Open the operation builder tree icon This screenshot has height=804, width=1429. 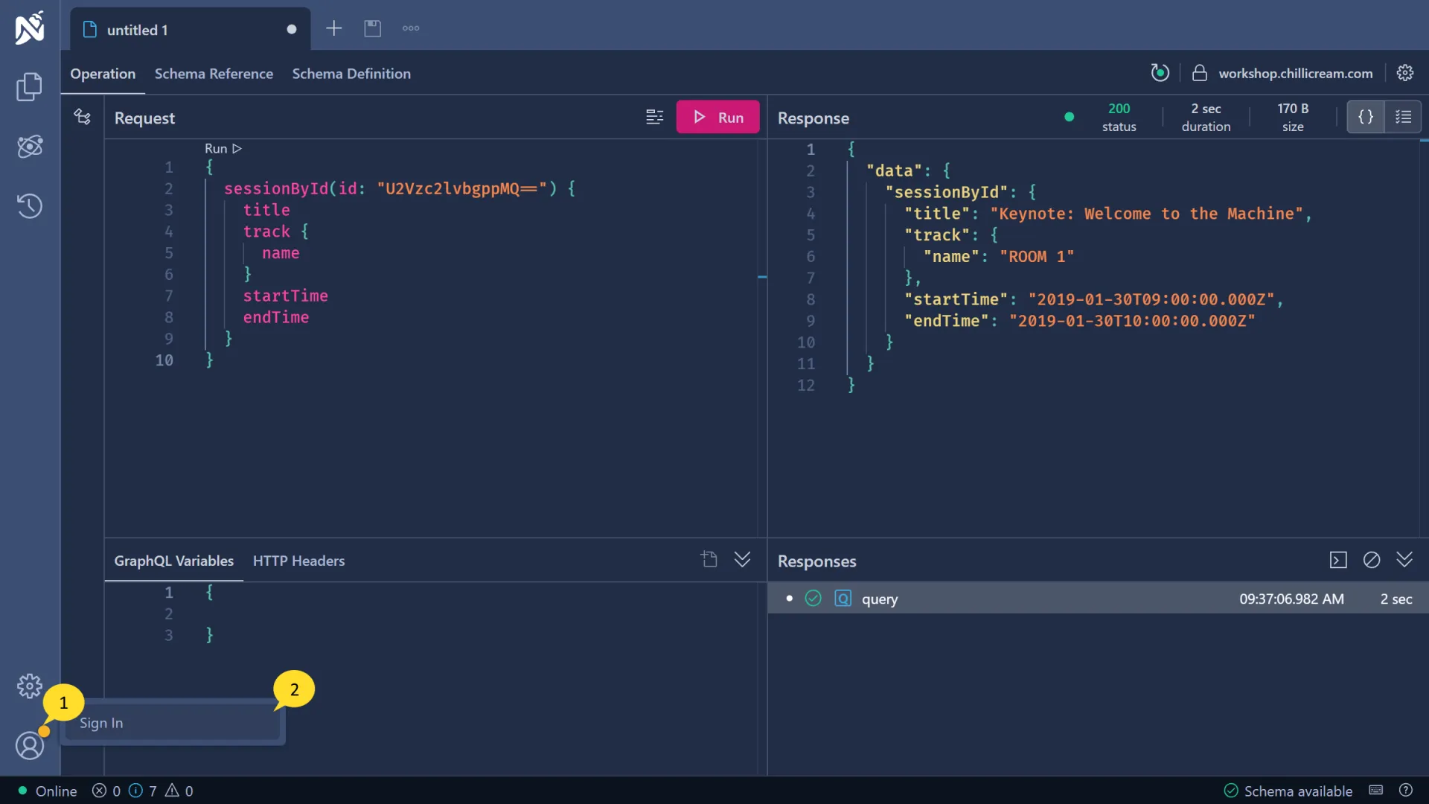83,117
